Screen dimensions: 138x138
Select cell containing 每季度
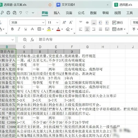coord(40,82)
